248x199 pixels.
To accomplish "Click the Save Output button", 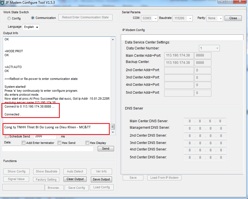I will pyautogui.click(x=101, y=180).
